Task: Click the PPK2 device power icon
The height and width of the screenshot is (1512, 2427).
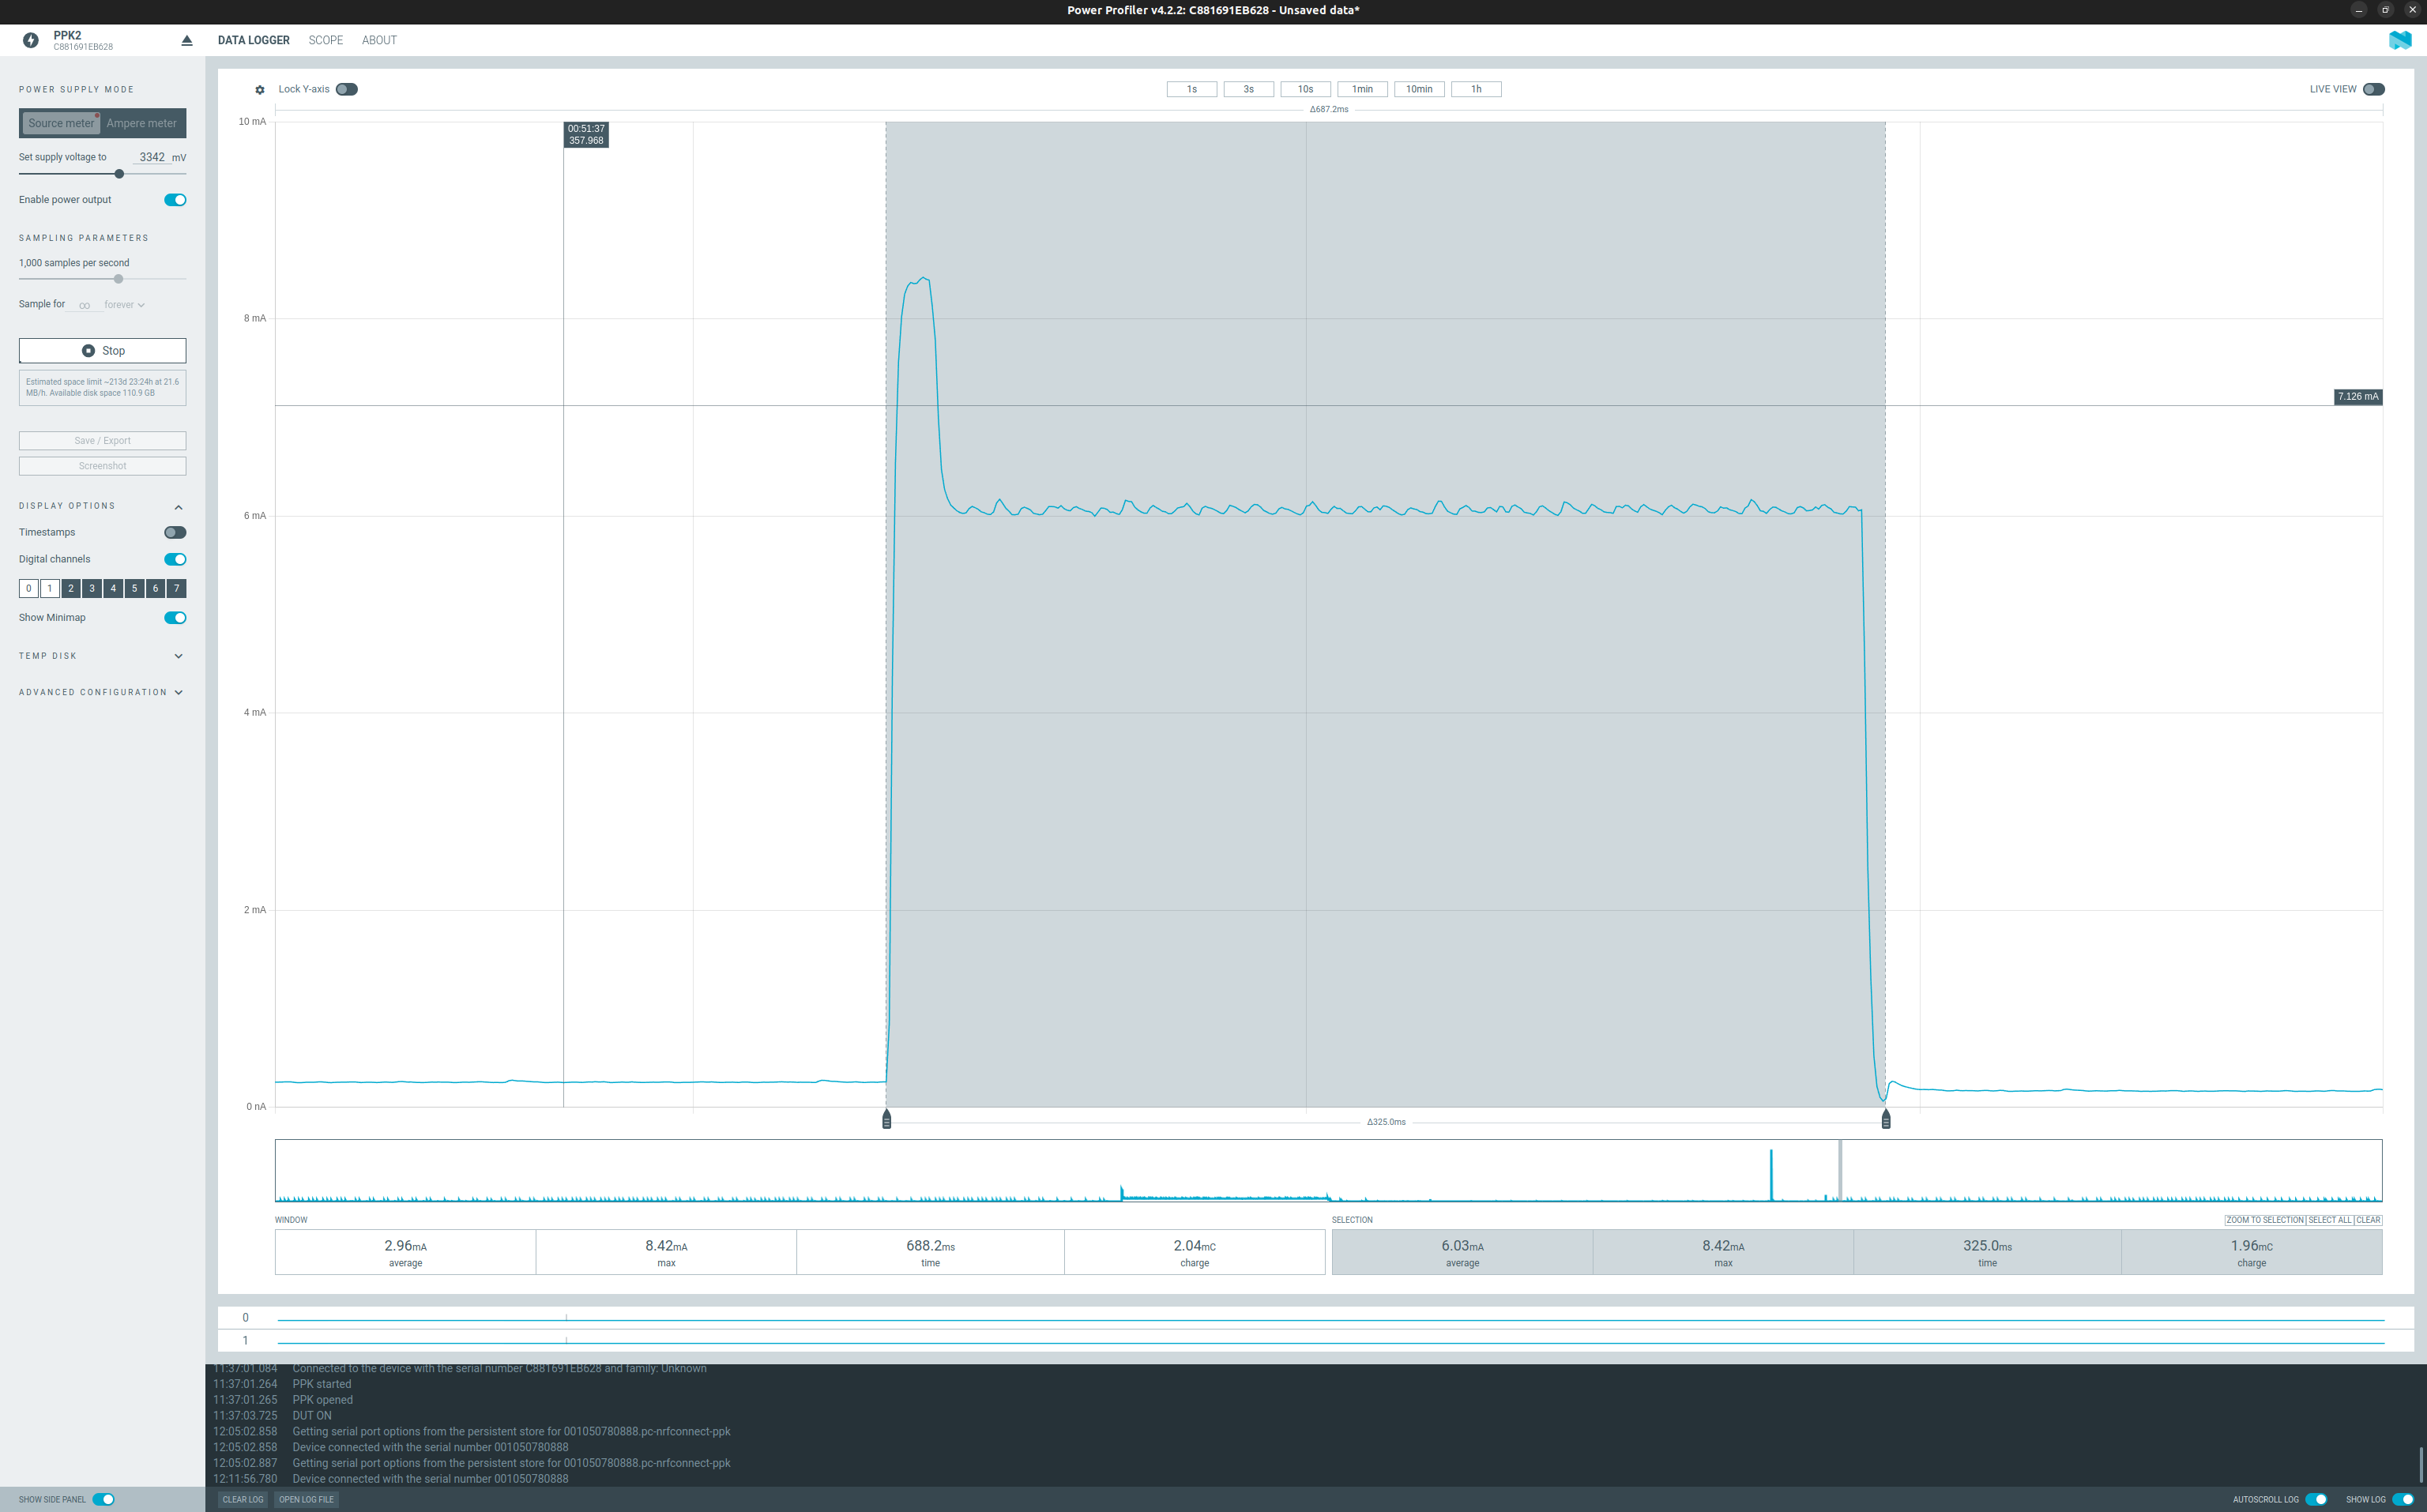Action: click(31, 41)
